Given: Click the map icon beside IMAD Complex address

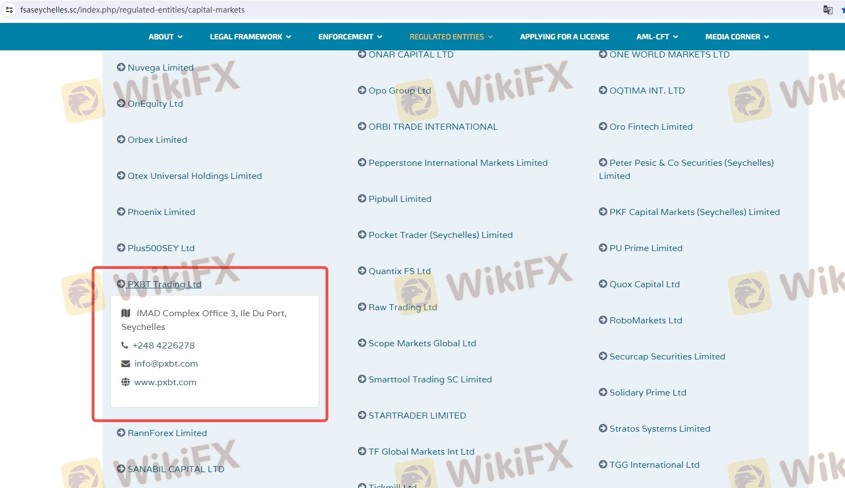Looking at the screenshot, I should pyautogui.click(x=126, y=313).
